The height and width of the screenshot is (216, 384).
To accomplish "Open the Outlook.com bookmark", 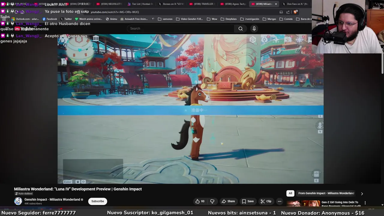I will 25,19.
